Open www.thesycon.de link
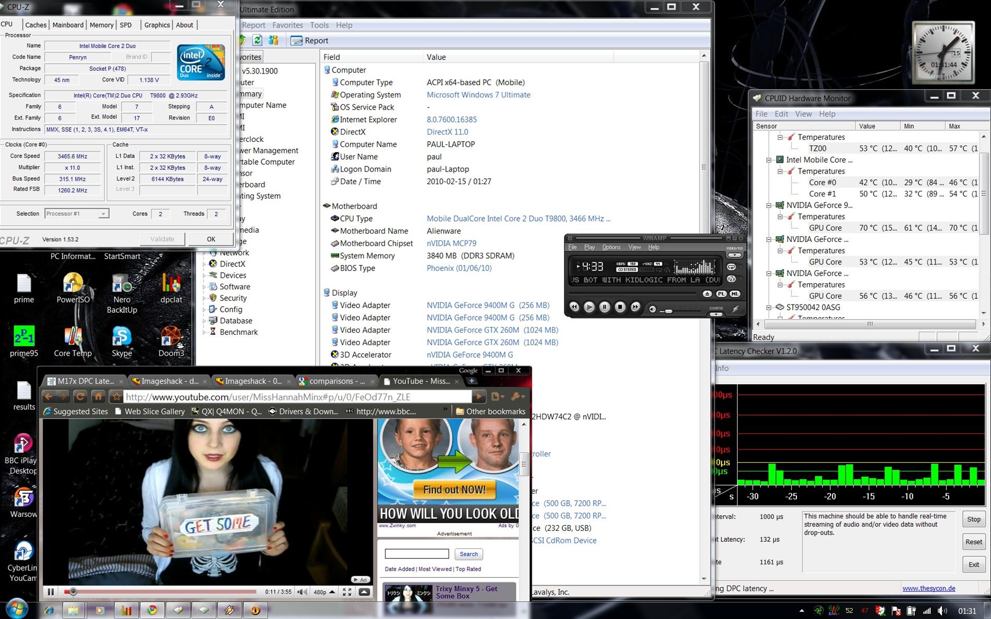The height and width of the screenshot is (619, 991). 928,588
